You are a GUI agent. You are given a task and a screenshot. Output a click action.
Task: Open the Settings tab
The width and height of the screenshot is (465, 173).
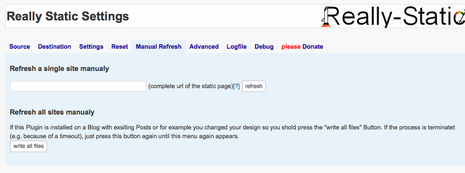[x=92, y=47]
